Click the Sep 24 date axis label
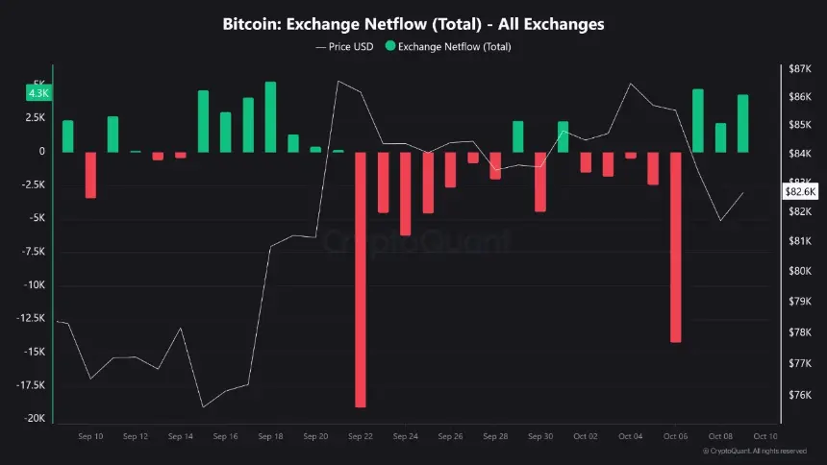This screenshot has width=827, height=465. point(406,436)
